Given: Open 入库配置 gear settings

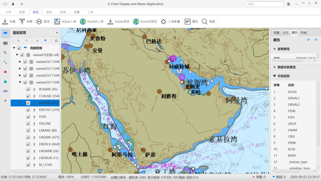Looking at the screenshot, I should point(163,21).
